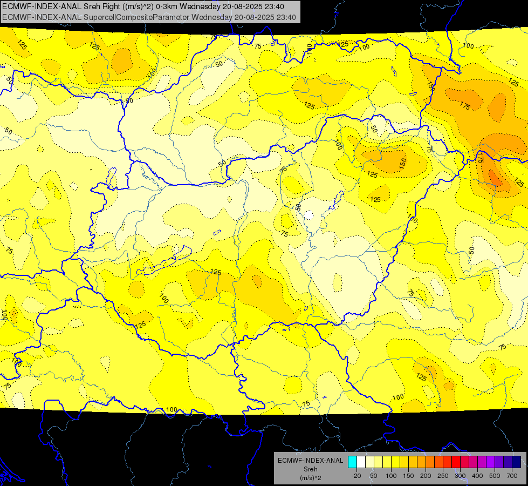
Task: Click the legend's -20 tick label
Action: tap(356, 476)
